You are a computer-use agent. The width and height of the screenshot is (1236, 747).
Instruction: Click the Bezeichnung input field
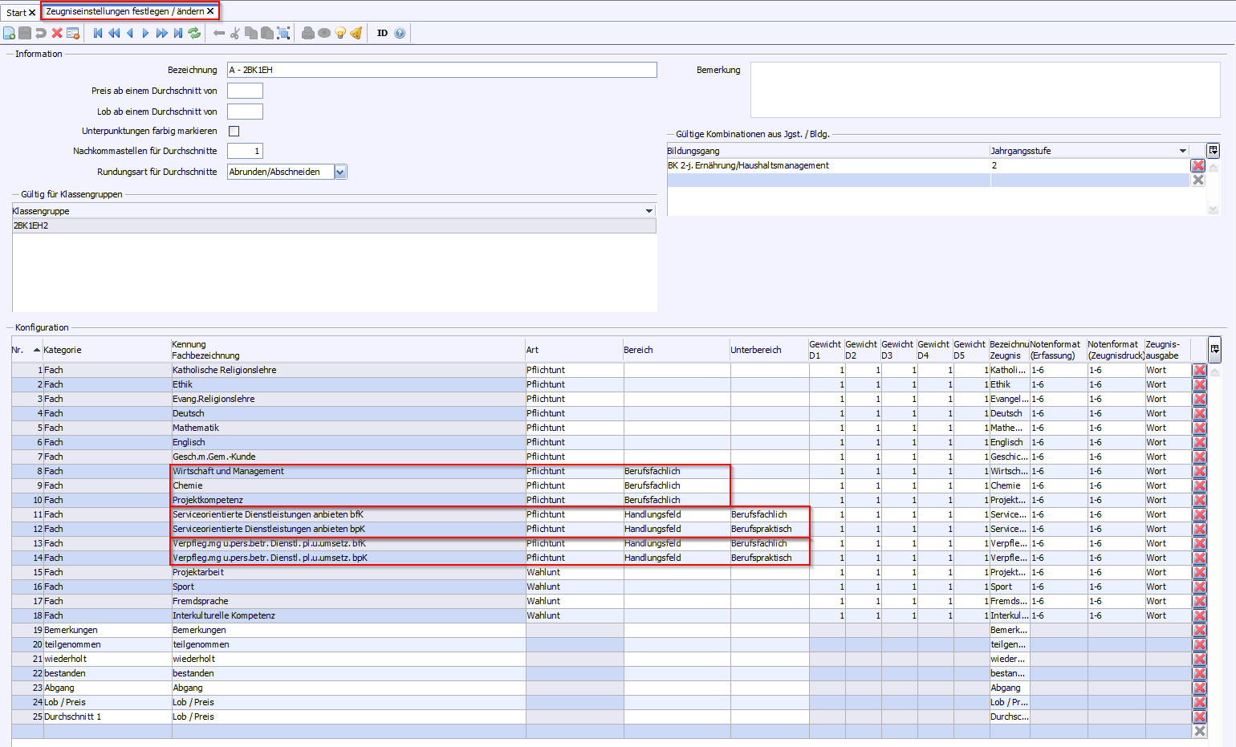(442, 70)
